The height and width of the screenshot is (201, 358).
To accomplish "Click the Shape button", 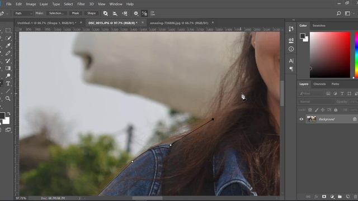I will (91, 13).
